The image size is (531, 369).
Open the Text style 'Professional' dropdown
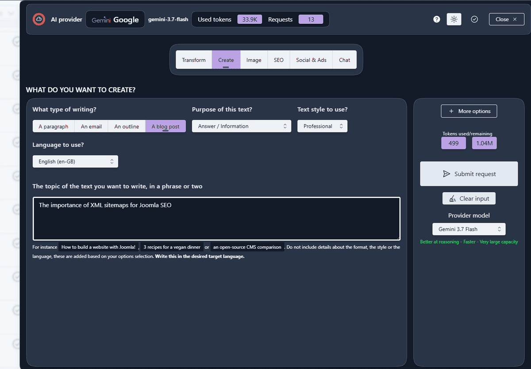pos(322,126)
